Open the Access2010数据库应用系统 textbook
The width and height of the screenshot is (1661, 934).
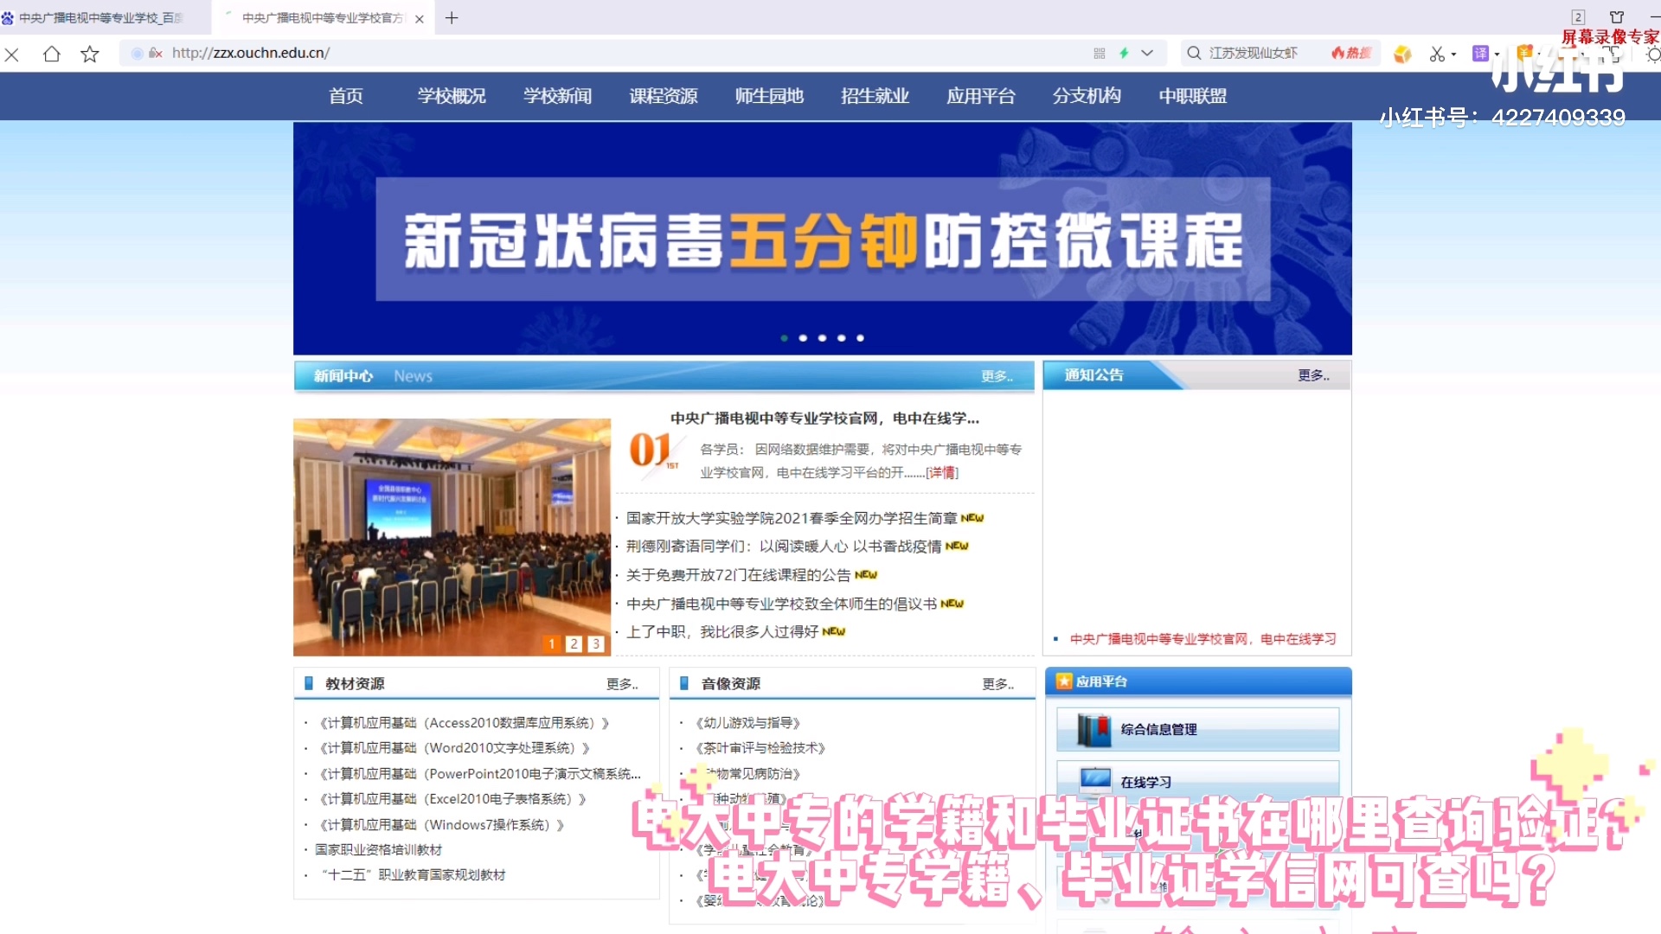(464, 723)
